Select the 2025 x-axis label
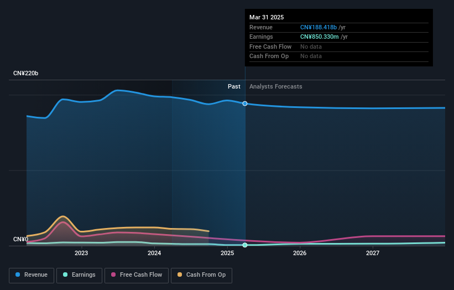This screenshot has width=454, height=290. [x=227, y=253]
